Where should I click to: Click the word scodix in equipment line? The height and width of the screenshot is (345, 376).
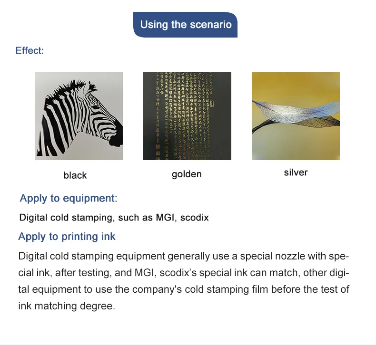(195, 217)
